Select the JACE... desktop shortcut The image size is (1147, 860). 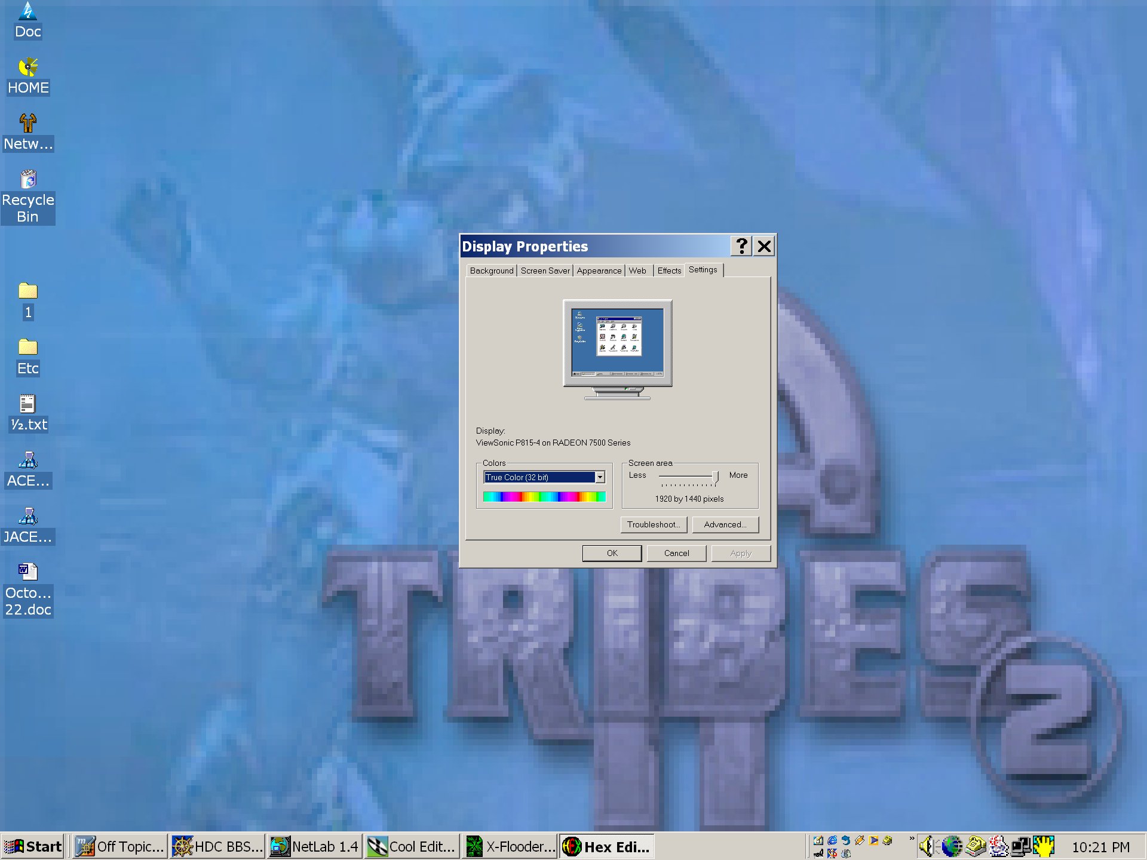pos(28,526)
